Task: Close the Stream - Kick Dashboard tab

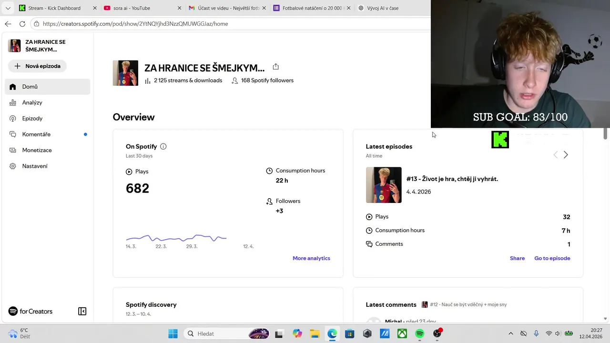Action: coord(94,8)
